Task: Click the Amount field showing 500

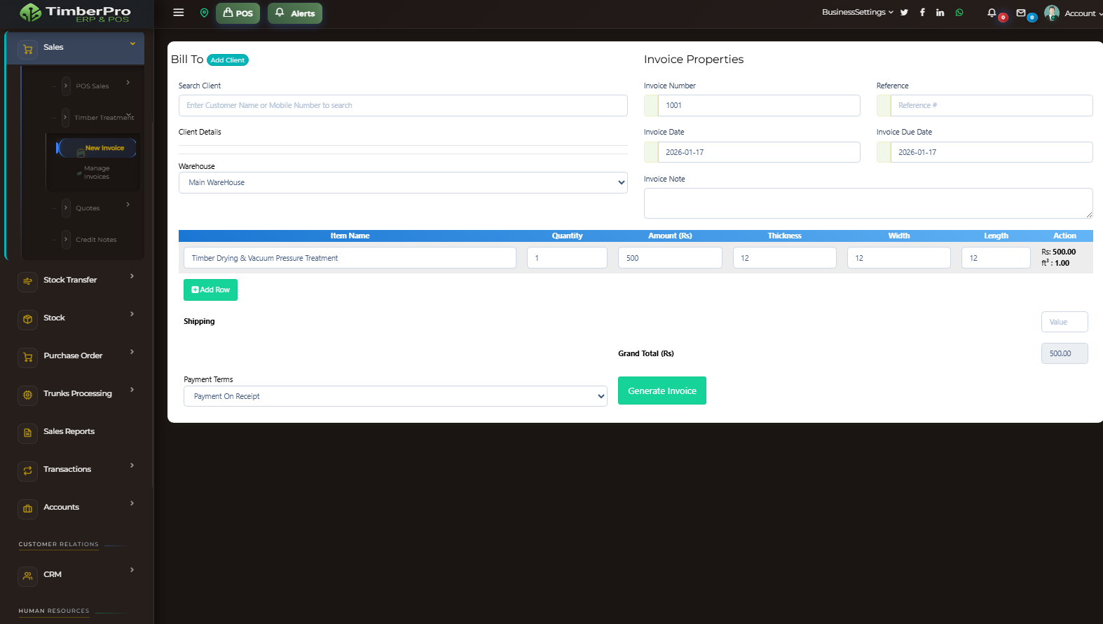Action: pos(670,258)
